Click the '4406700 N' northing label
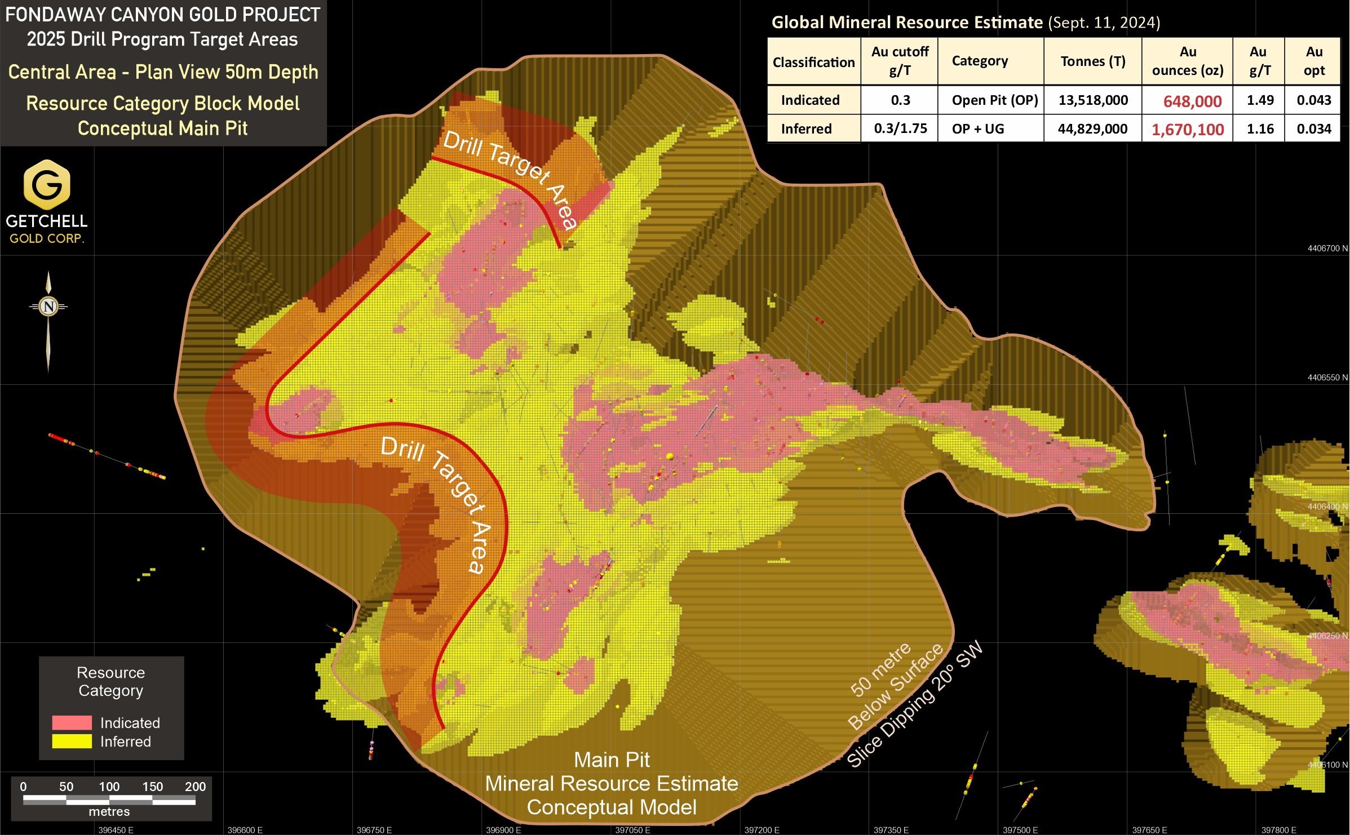1350x835 pixels. click(x=1327, y=248)
